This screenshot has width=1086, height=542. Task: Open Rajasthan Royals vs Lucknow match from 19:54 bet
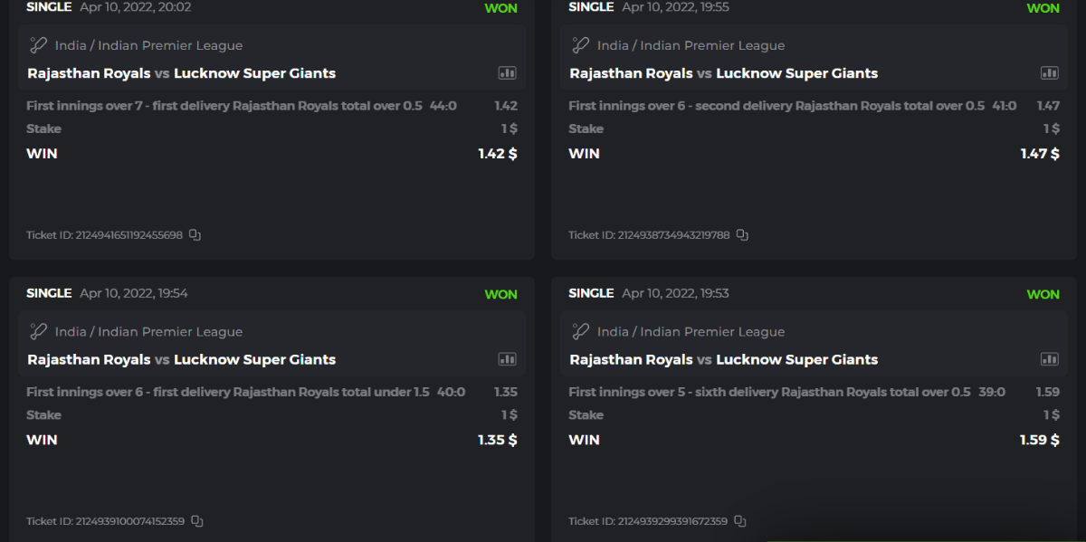tap(181, 359)
